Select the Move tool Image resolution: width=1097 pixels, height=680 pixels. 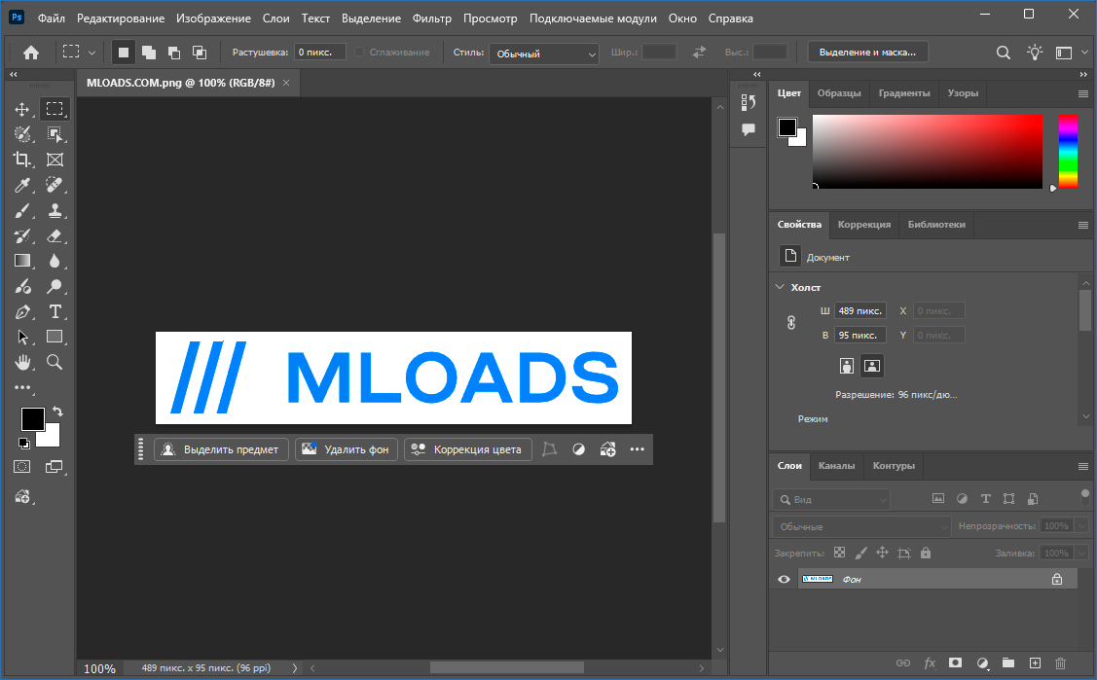click(x=22, y=109)
